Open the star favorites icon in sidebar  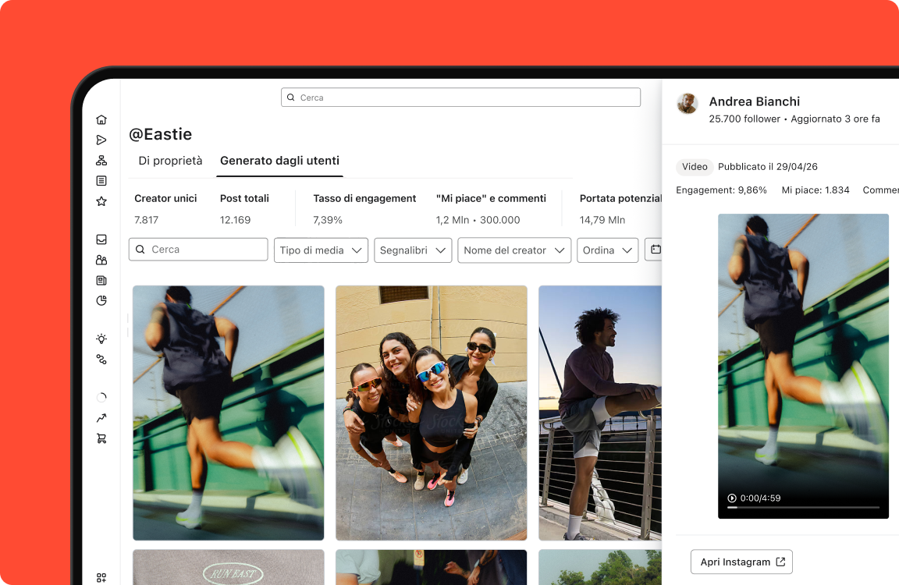(101, 201)
